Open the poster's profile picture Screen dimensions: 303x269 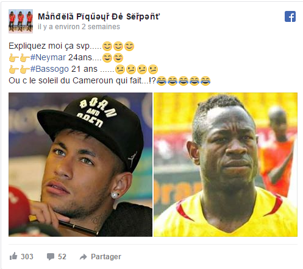tap(21, 21)
